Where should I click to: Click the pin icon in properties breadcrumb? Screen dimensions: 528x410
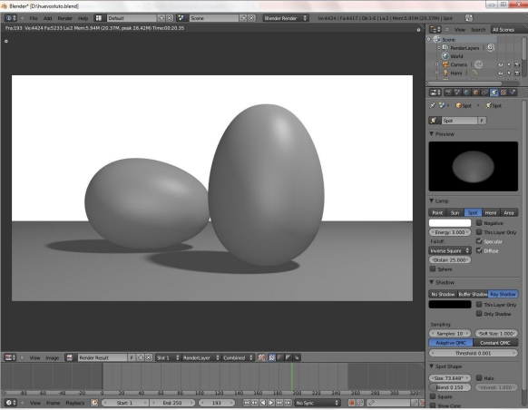[433, 106]
